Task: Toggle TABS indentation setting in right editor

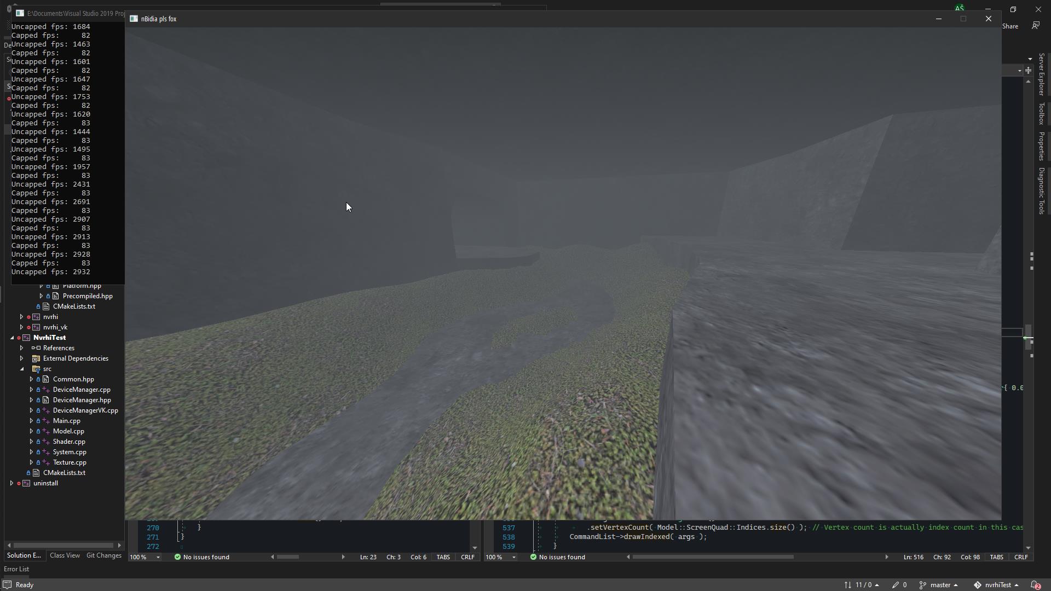Action: 996,557
